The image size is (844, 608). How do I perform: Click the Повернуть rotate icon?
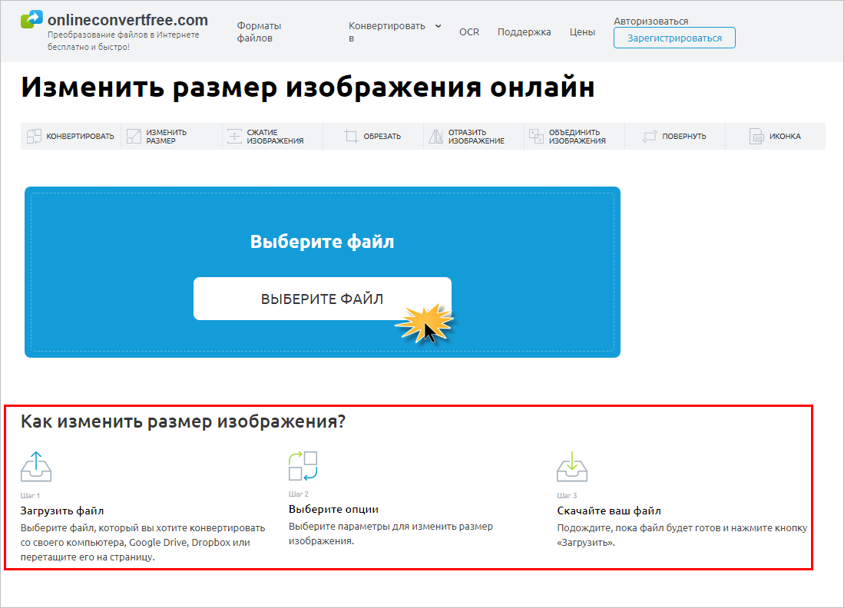click(x=650, y=136)
